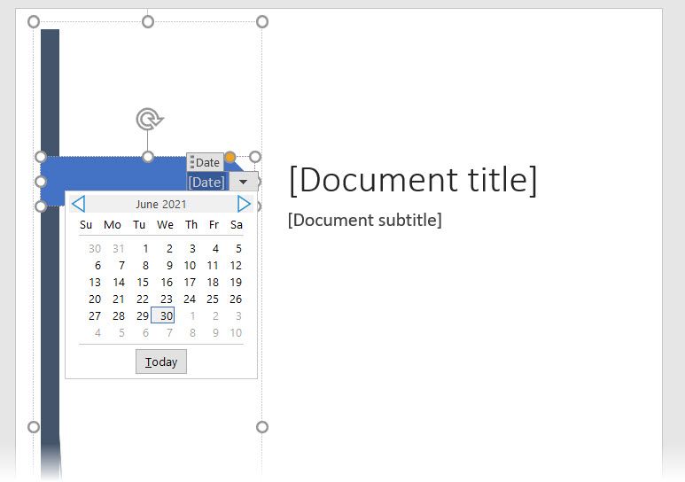Select June 18 in the calendar
This screenshot has height=482, width=685.
[x=213, y=283]
